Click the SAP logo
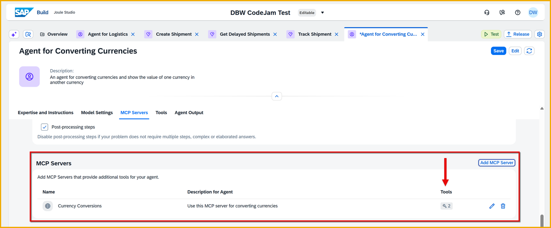 [24, 12]
